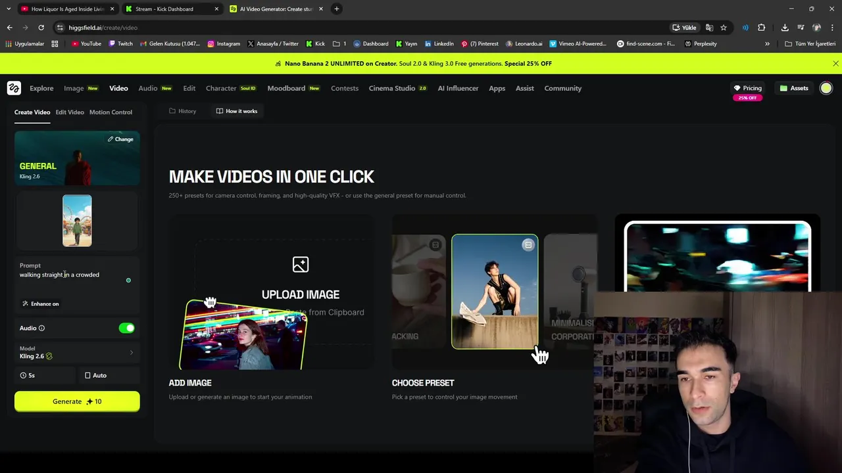
Task: Open the Image menu
Action: 81,88
